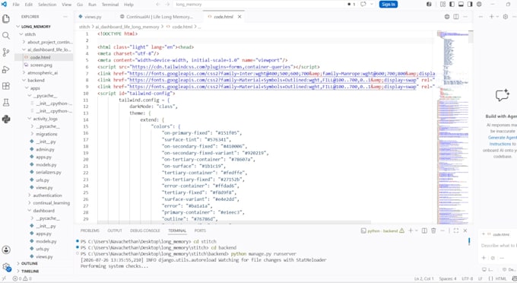Click Generate Agent Instructions link

[502, 141]
